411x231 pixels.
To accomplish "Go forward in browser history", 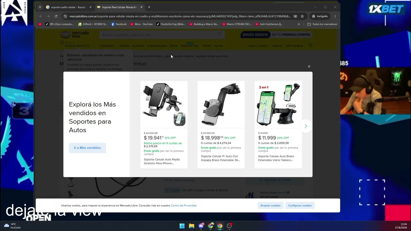I will click(48, 16).
